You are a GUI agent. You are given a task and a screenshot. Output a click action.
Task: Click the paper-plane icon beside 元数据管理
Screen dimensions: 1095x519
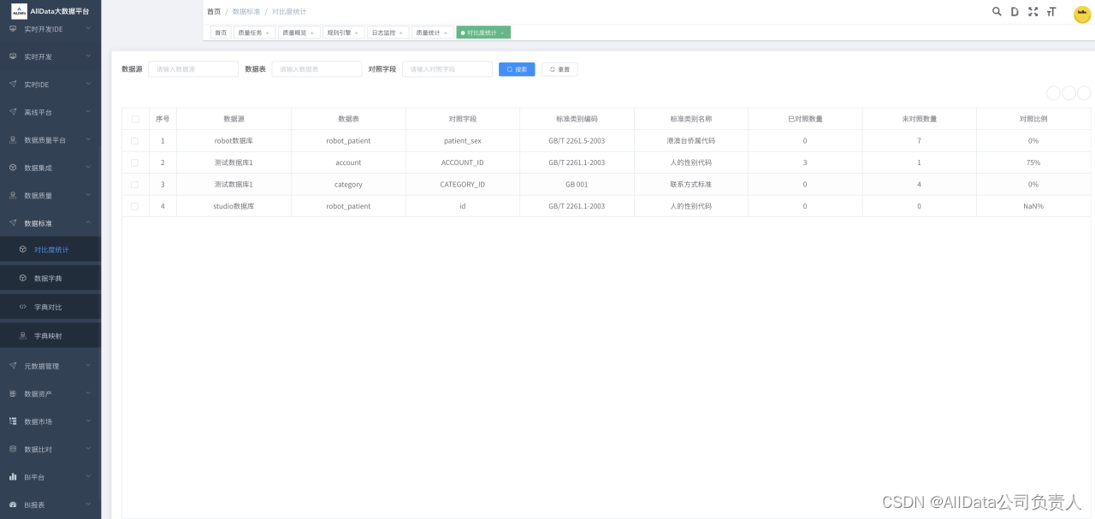click(x=13, y=366)
